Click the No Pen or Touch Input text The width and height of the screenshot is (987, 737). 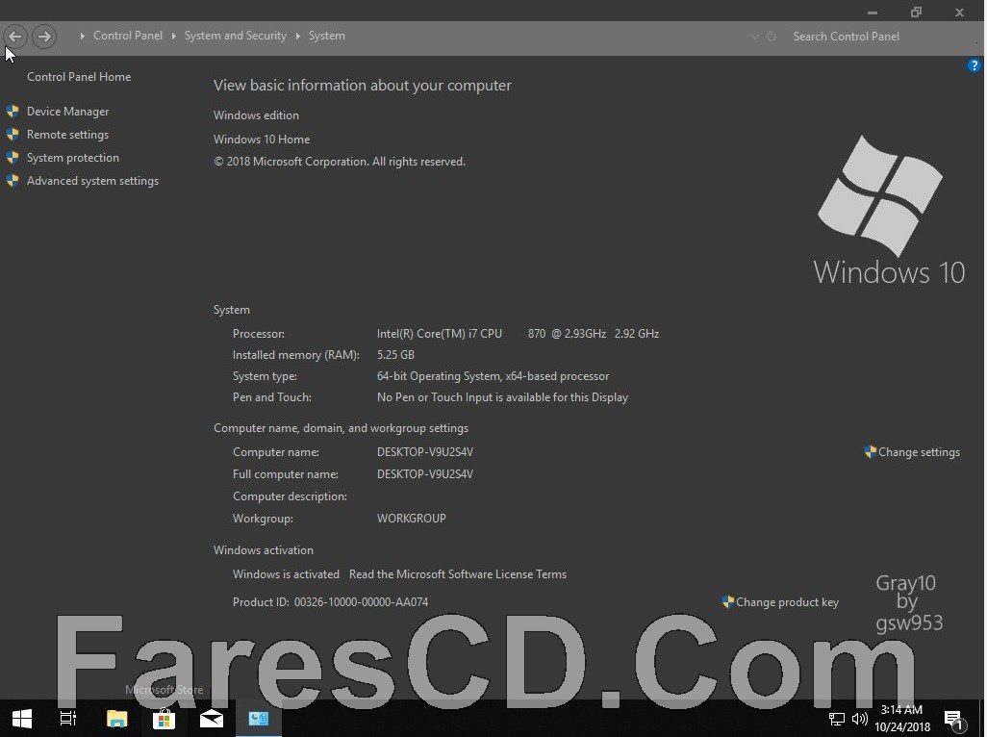[502, 397]
